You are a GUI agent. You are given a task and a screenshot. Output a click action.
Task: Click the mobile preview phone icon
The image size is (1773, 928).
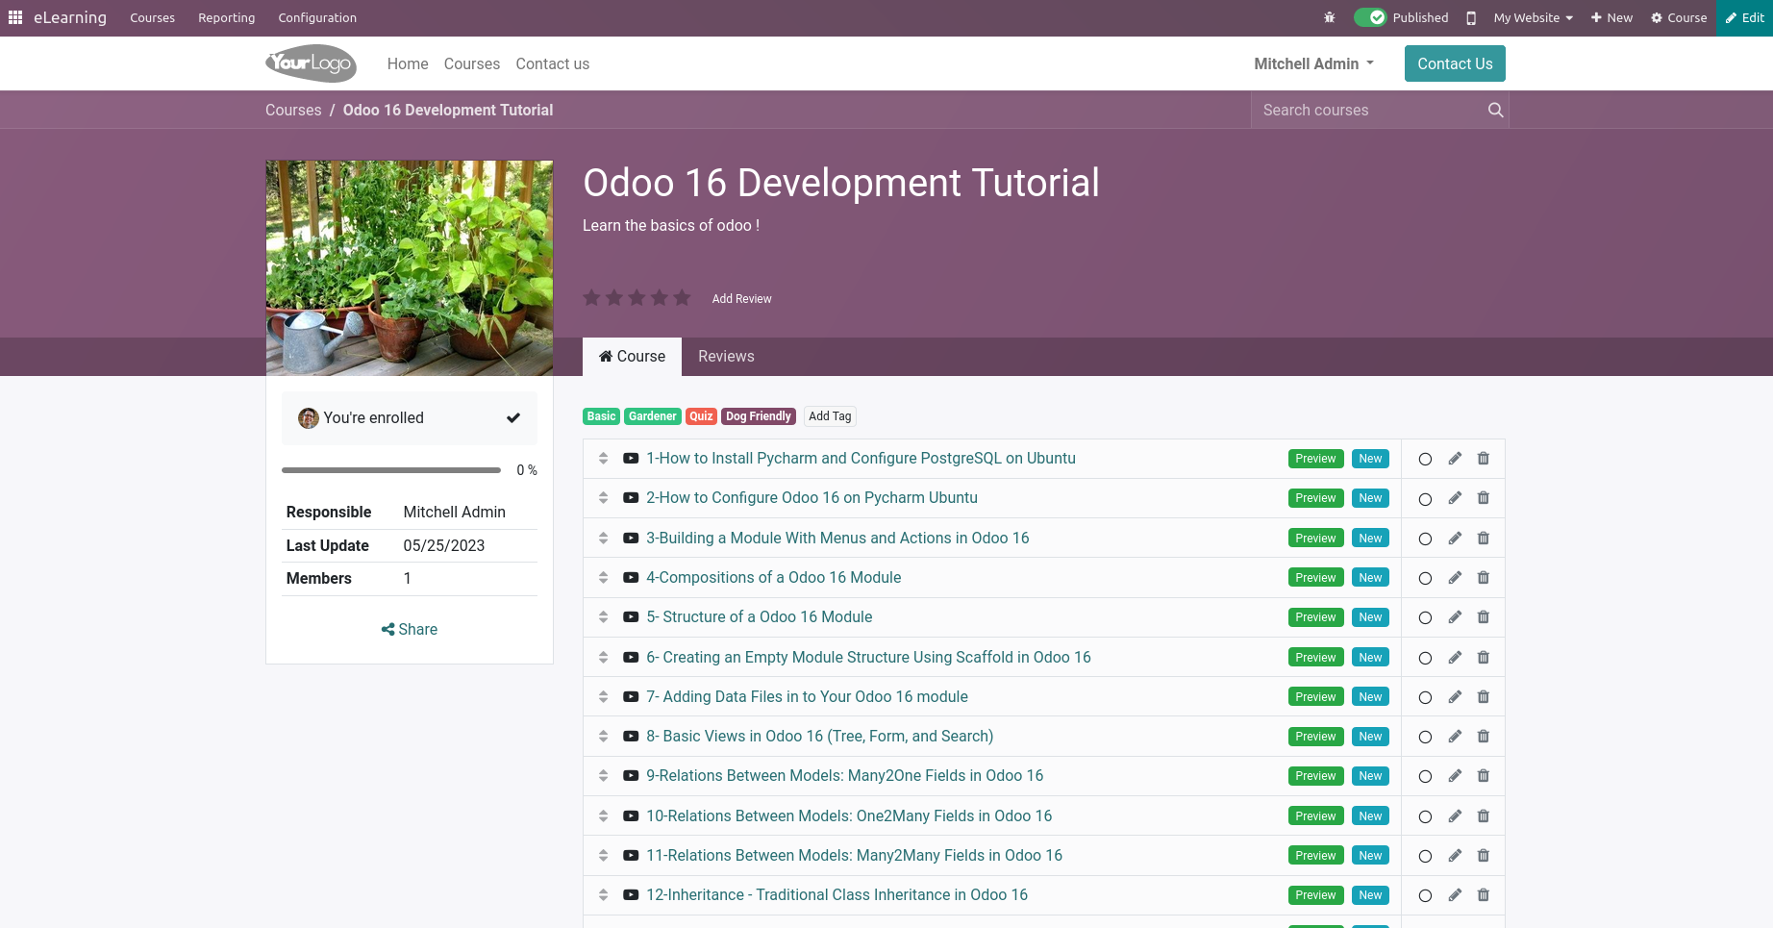tap(1471, 17)
